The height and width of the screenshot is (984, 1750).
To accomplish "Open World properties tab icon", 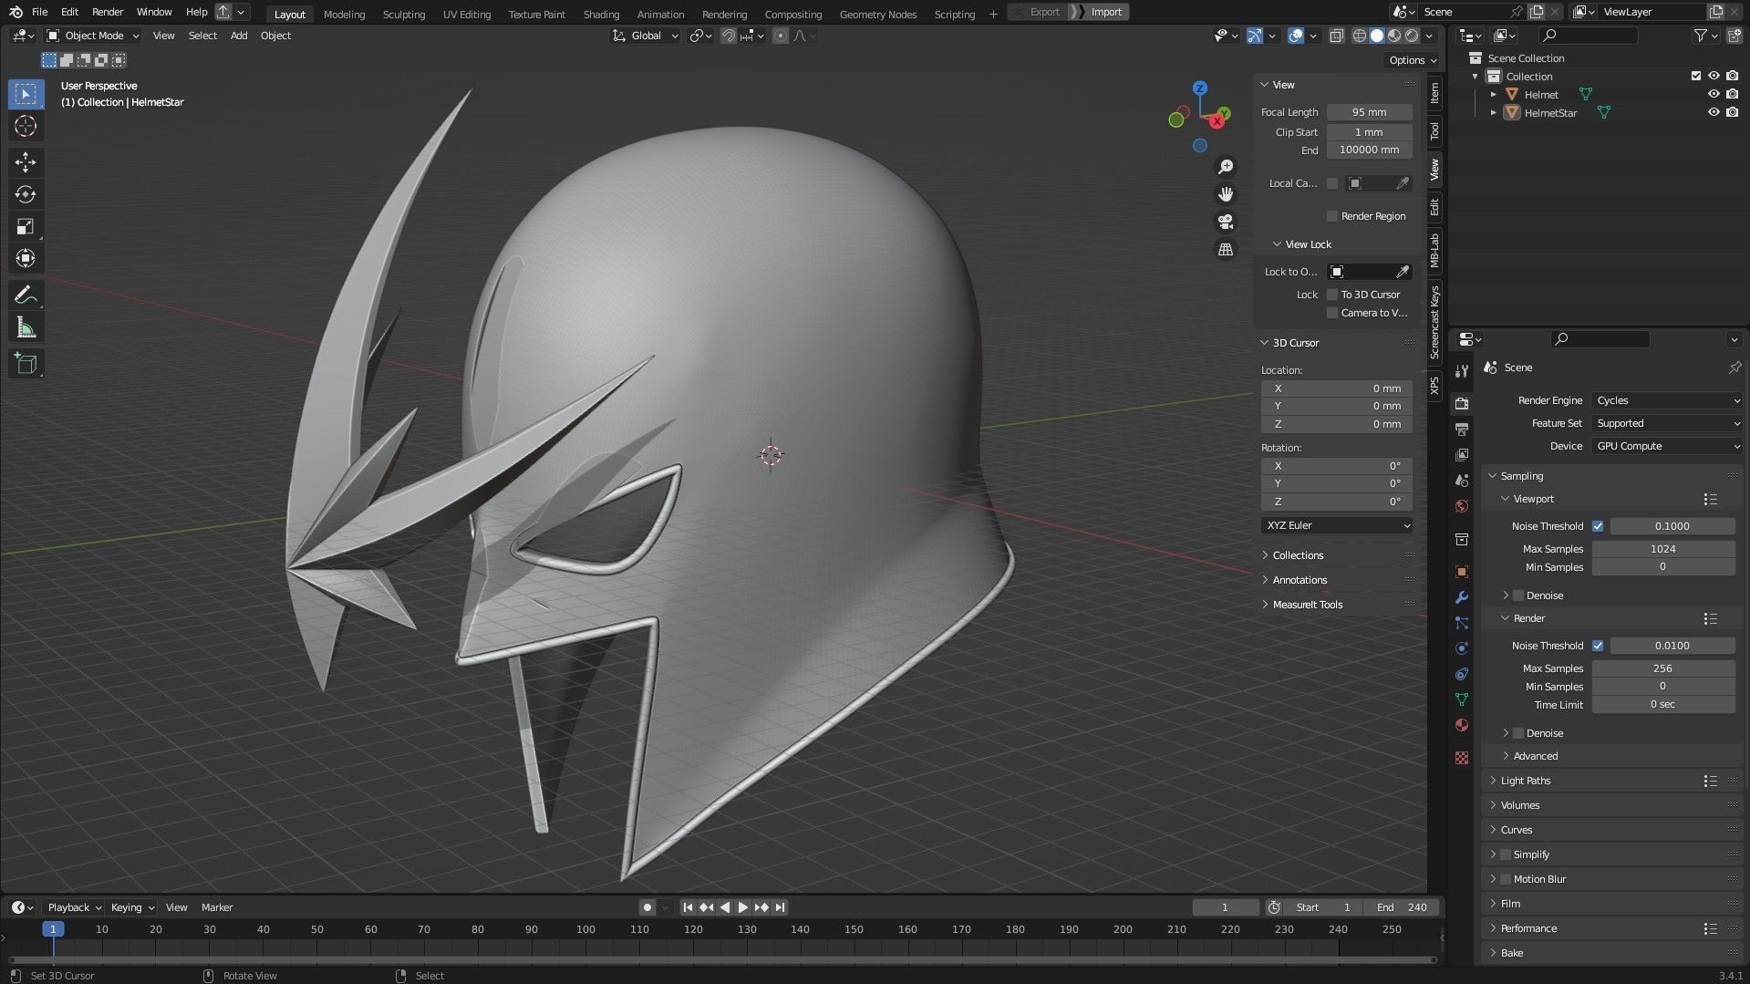I will (1462, 506).
